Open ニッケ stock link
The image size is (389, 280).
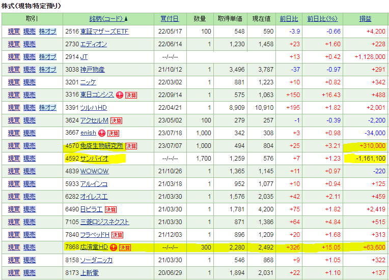[88, 82]
